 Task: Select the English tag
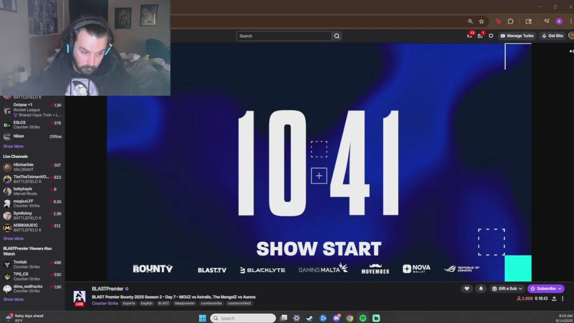147,303
